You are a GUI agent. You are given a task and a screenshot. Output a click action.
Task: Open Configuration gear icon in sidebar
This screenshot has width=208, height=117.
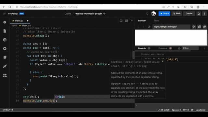5,48
